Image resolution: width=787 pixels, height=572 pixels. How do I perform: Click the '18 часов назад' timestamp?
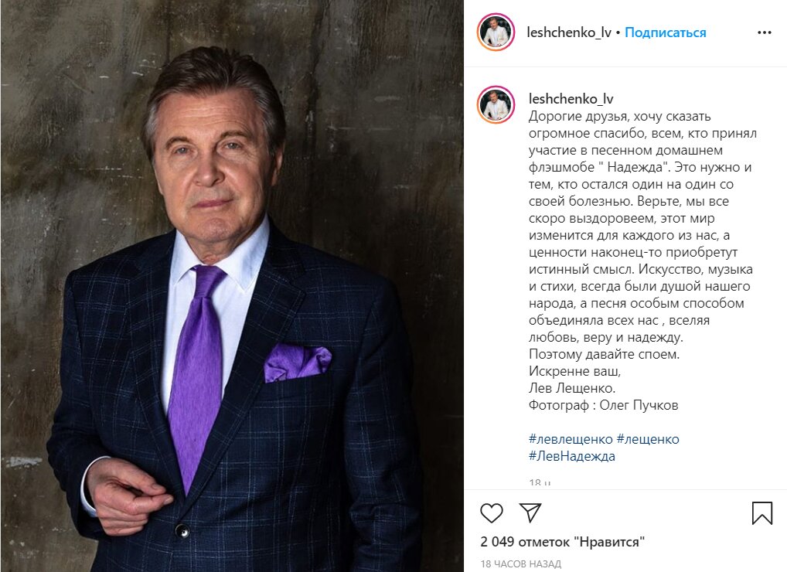520,564
